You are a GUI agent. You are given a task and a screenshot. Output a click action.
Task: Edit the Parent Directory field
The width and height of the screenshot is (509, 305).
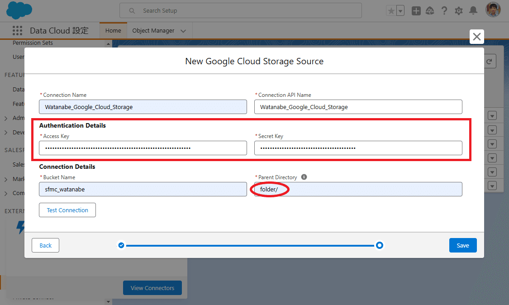358,189
